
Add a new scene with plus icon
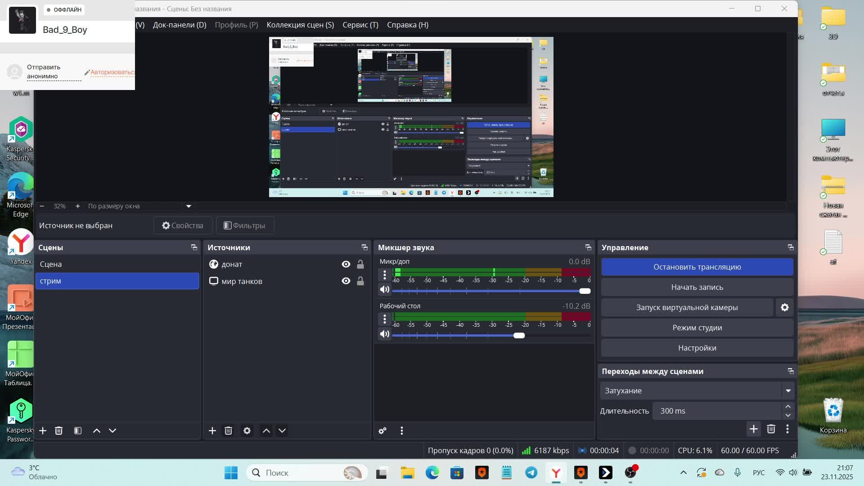[x=43, y=431]
